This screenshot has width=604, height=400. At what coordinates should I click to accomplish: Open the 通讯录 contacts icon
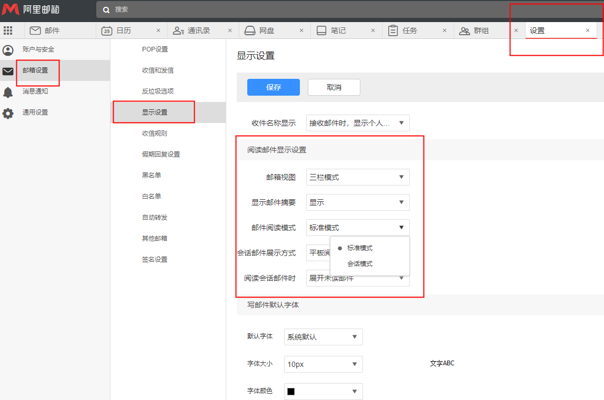coord(178,30)
